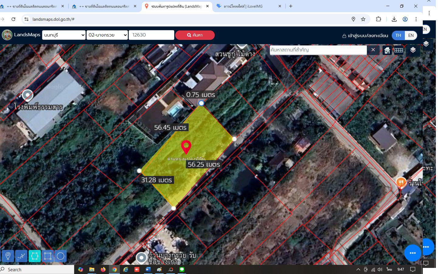The image size is (438, 274).
Task: Click the parcel number field 12630
Action: point(151,35)
